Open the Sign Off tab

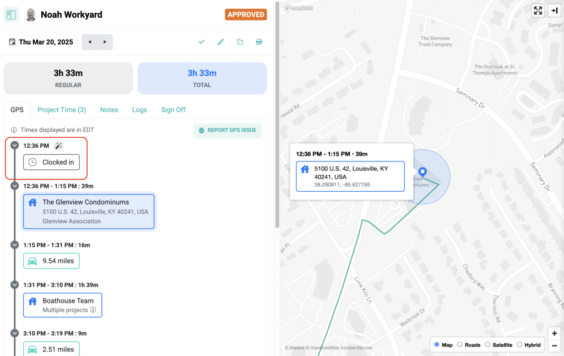tap(173, 110)
